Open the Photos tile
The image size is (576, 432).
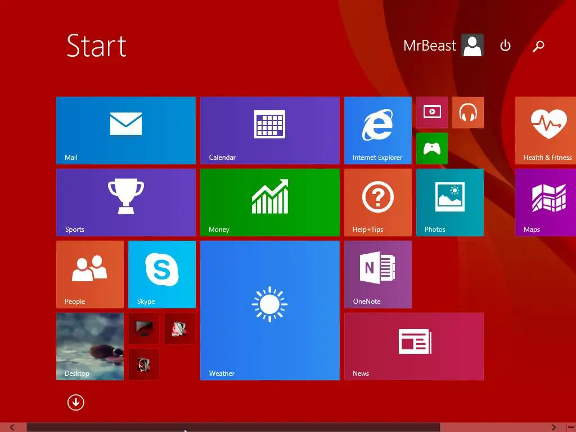pos(449,202)
